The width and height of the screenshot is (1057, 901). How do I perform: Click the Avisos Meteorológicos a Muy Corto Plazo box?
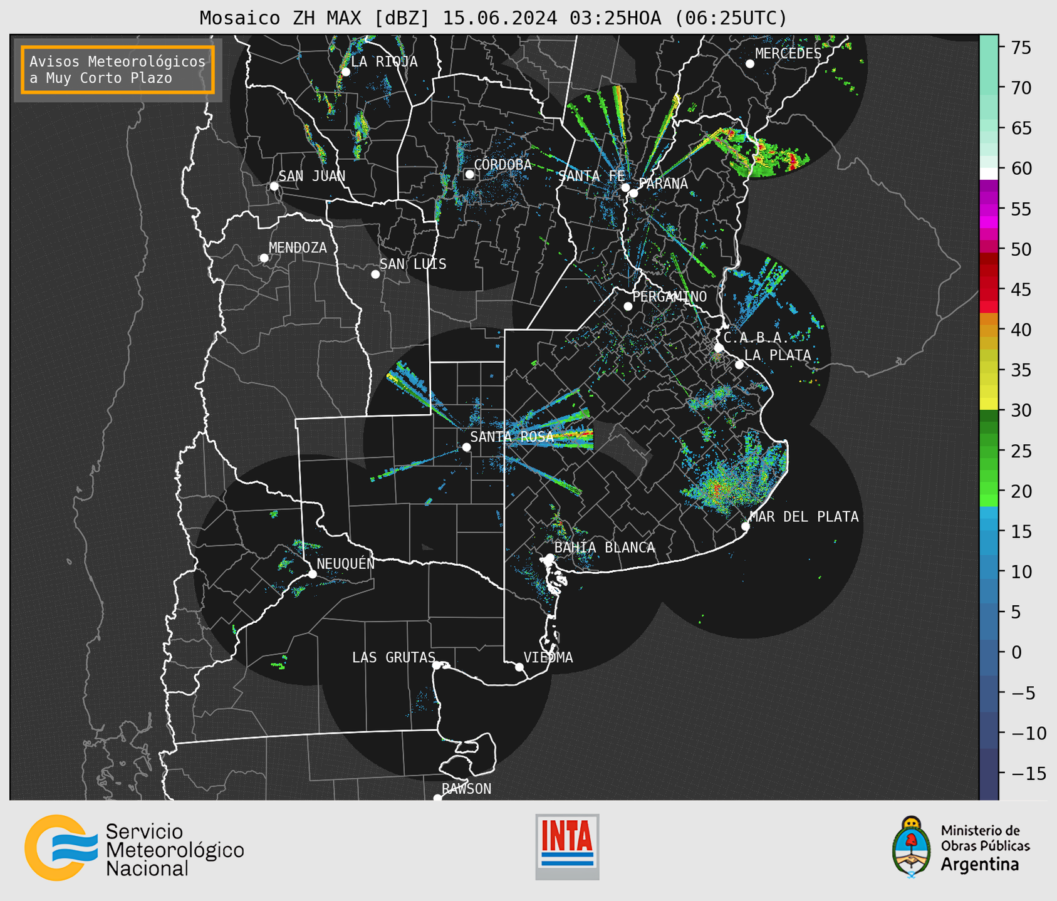[x=118, y=70]
